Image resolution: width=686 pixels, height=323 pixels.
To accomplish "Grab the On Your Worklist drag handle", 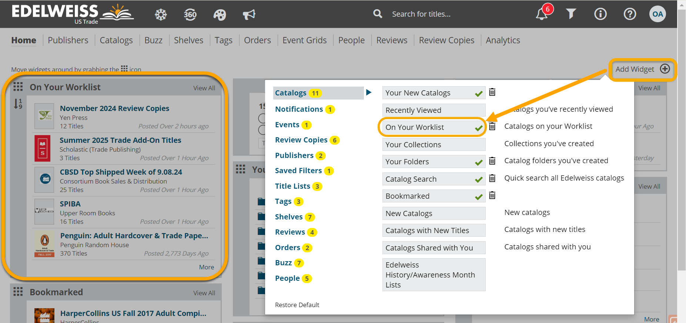I will pyautogui.click(x=18, y=87).
